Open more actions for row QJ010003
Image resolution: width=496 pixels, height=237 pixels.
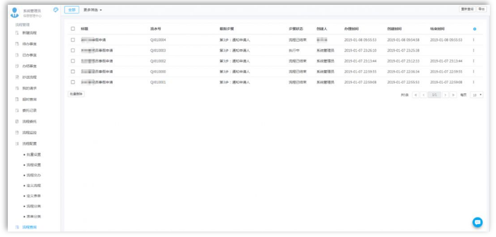click(474, 51)
